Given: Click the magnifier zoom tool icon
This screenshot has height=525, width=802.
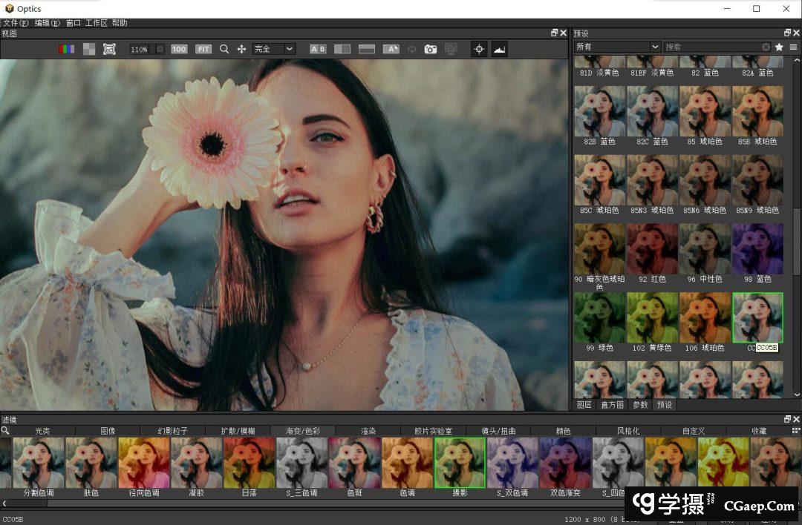Looking at the screenshot, I should [224, 49].
